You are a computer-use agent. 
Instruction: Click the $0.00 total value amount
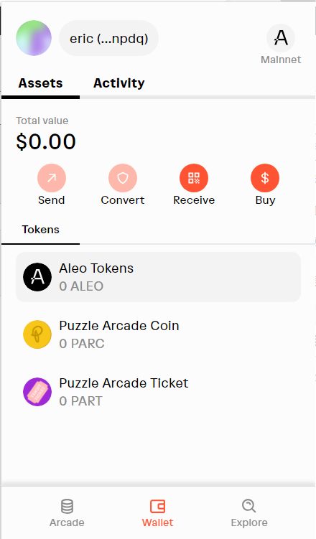(x=46, y=141)
